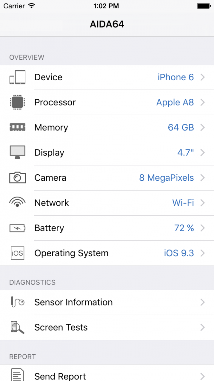Image resolution: width=214 pixels, height=381 pixels.
Task: Tap the Memory RAM module icon
Action: click(17, 127)
